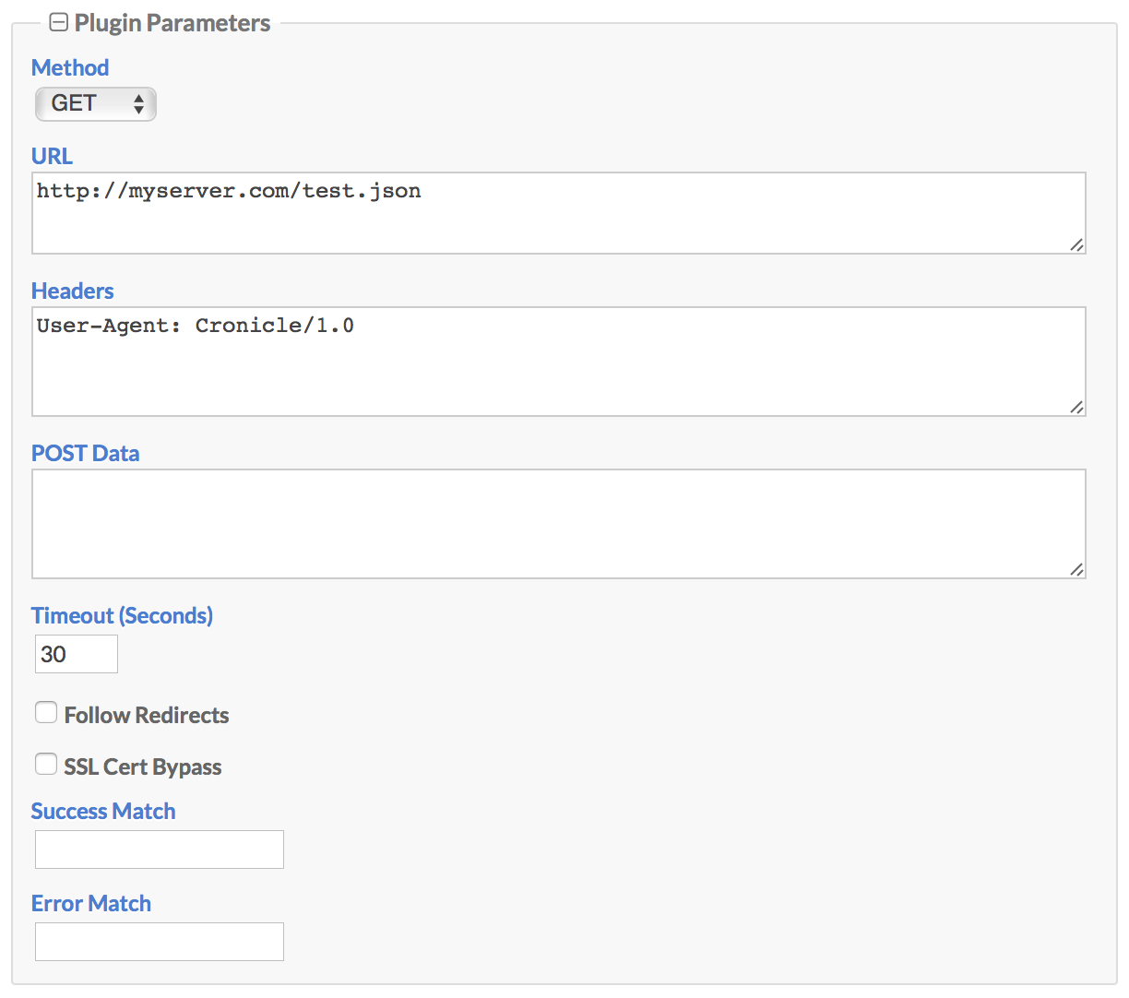Focus the Success Match input box
Screen dimensions: 1129x998
click(160, 849)
